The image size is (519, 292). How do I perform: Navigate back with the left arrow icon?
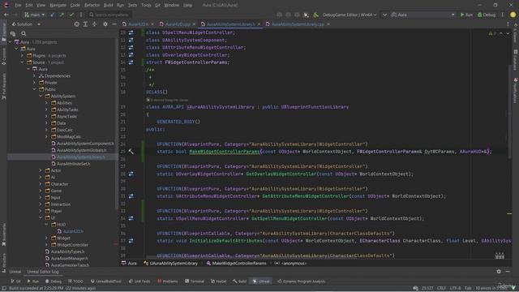click(6, 15)
